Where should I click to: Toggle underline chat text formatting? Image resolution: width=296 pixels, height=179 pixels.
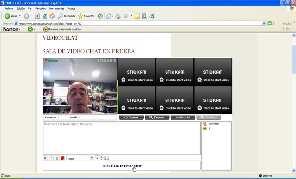coord(57,158)
